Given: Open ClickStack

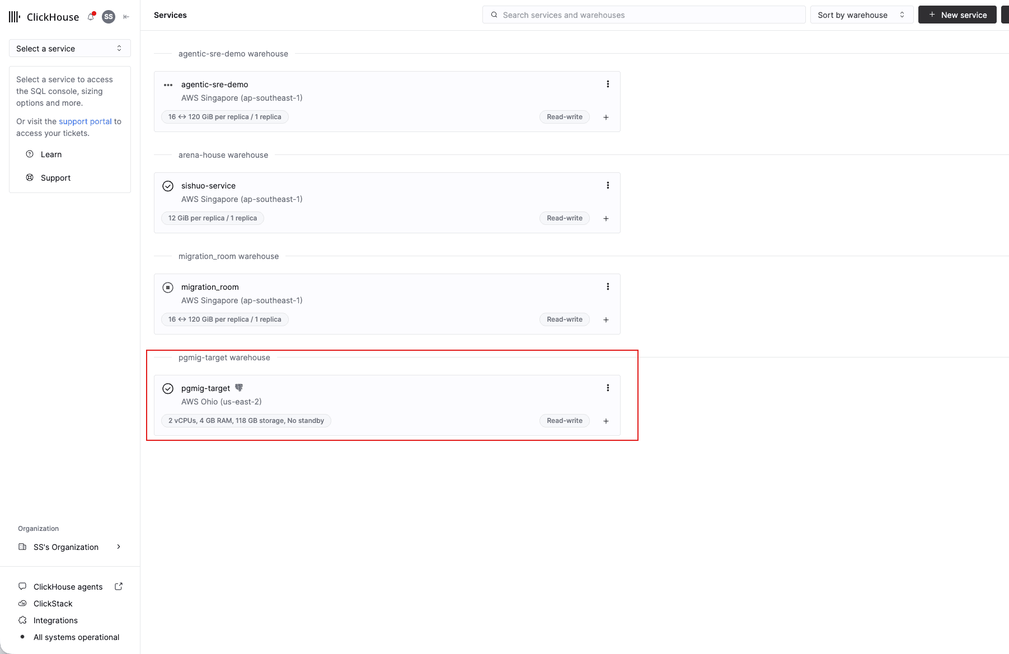Looking at the screenshot, I should pos(53,604).
